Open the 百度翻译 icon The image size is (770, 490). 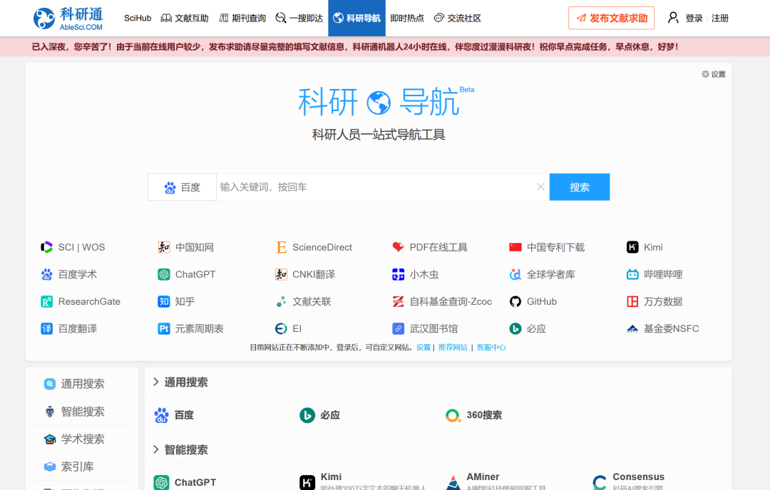point(46,328)
